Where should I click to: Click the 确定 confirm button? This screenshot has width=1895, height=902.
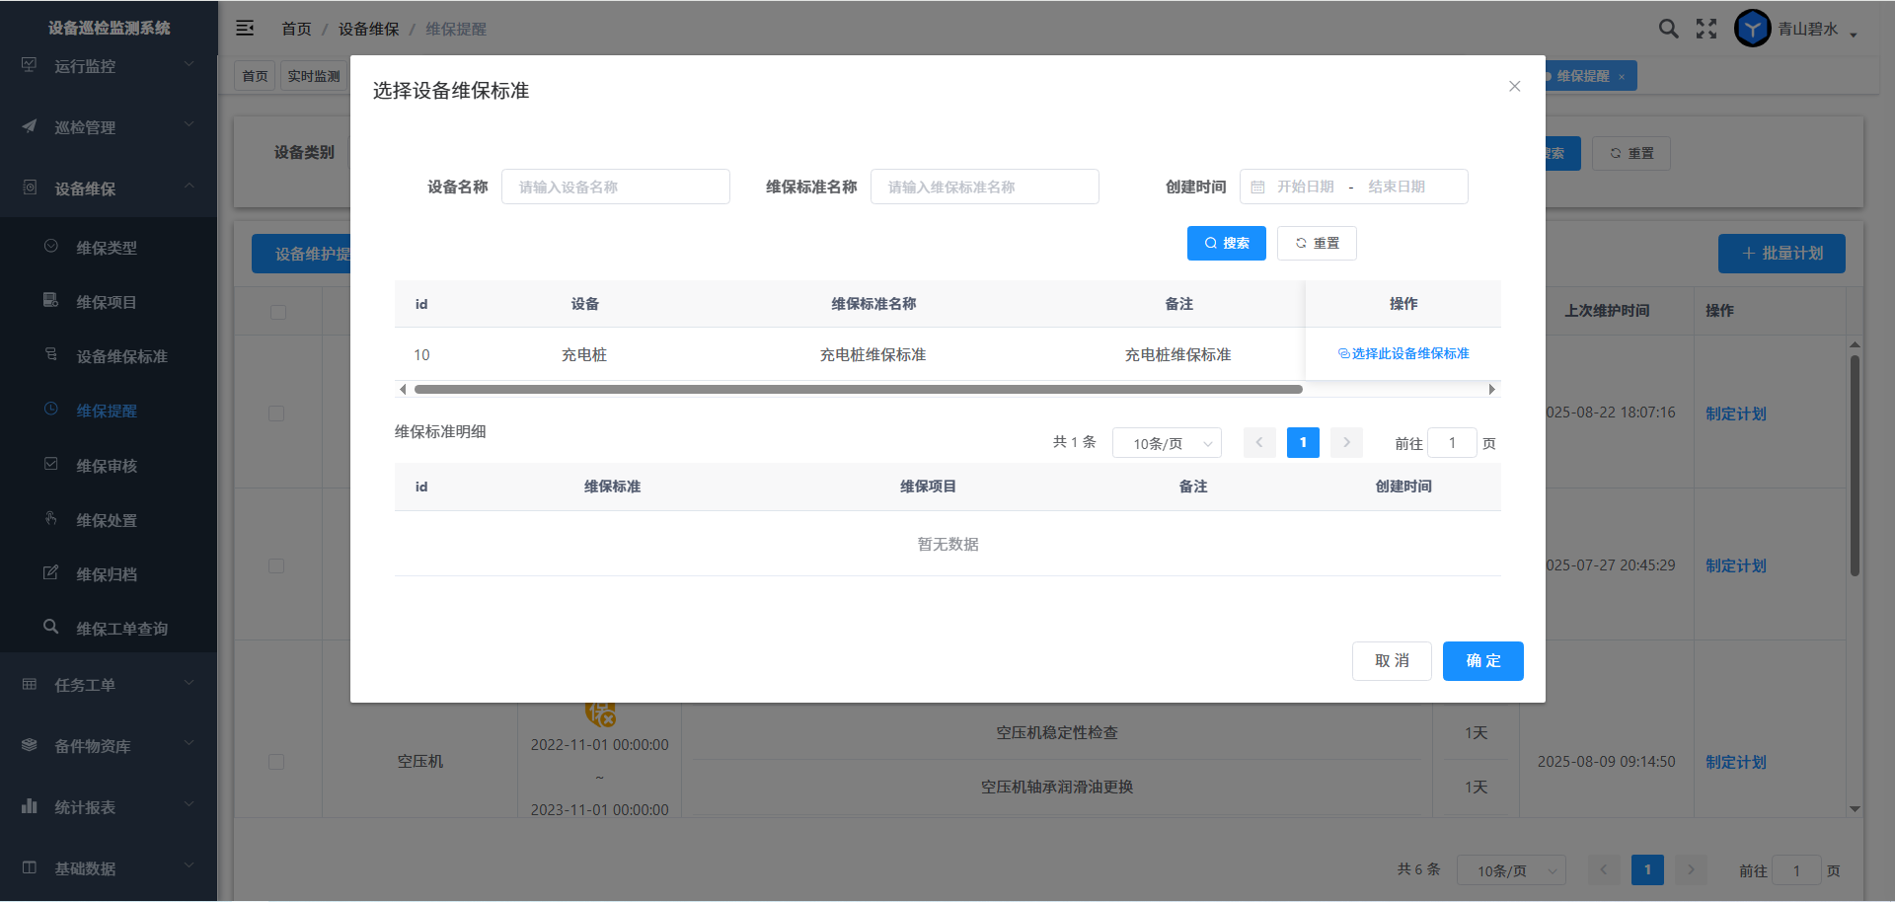1482,661
